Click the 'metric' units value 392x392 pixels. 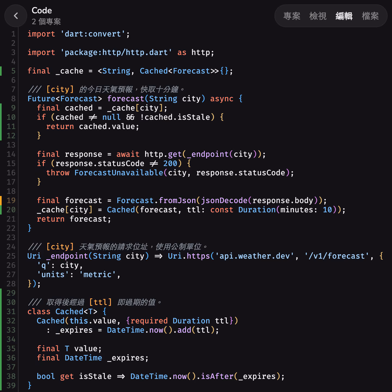click(97, 274)
